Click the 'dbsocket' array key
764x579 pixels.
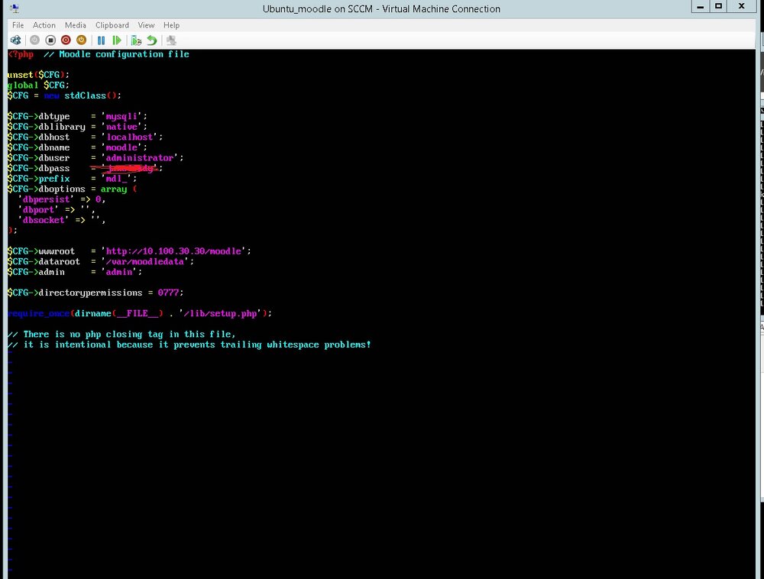point(44,220)
